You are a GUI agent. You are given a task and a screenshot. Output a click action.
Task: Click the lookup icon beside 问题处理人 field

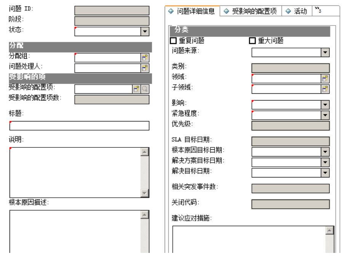pyautogui.click(x=145, y=68)
